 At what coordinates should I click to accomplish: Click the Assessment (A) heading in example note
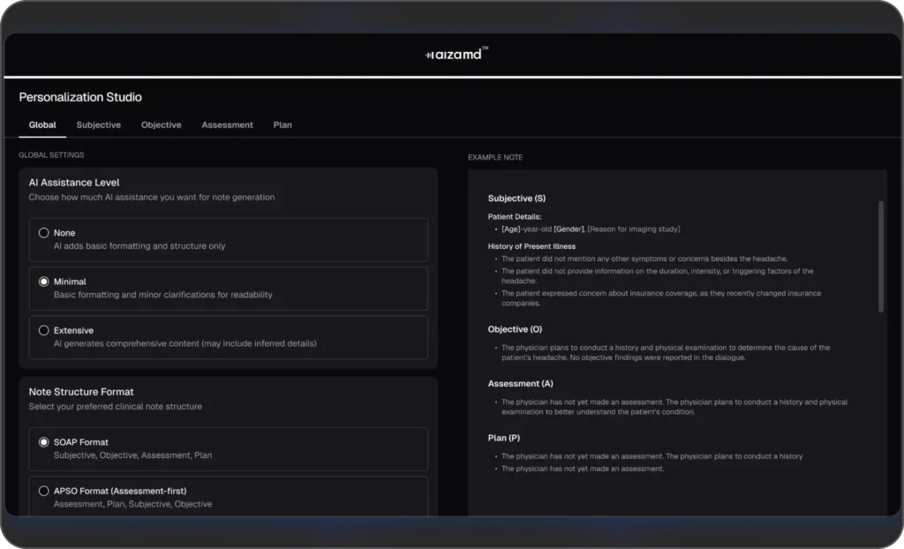(520, 384)
